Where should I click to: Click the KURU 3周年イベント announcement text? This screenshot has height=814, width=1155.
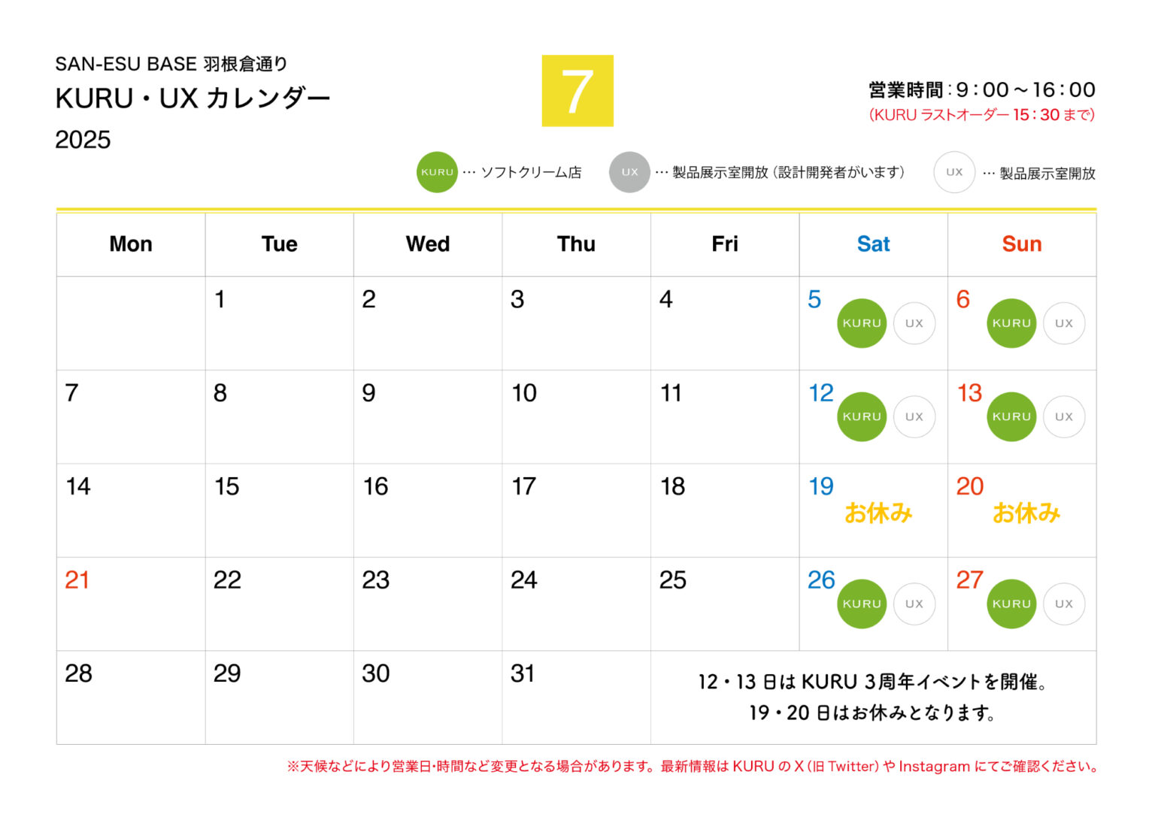coord(872,682)
